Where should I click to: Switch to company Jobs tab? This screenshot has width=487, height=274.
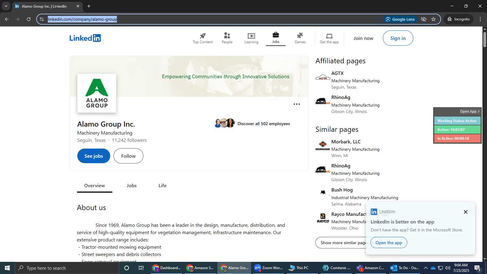point(131,186)
